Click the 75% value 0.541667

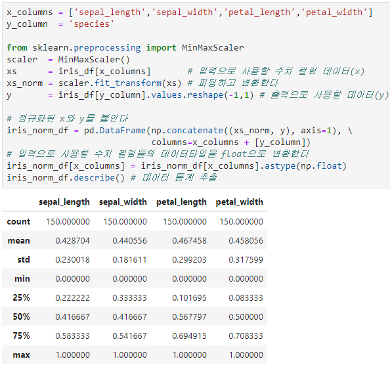pos(129,336)
